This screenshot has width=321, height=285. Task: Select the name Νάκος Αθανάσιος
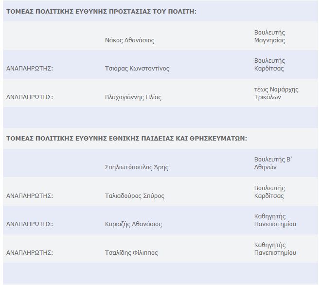click(x=129, y=40)
